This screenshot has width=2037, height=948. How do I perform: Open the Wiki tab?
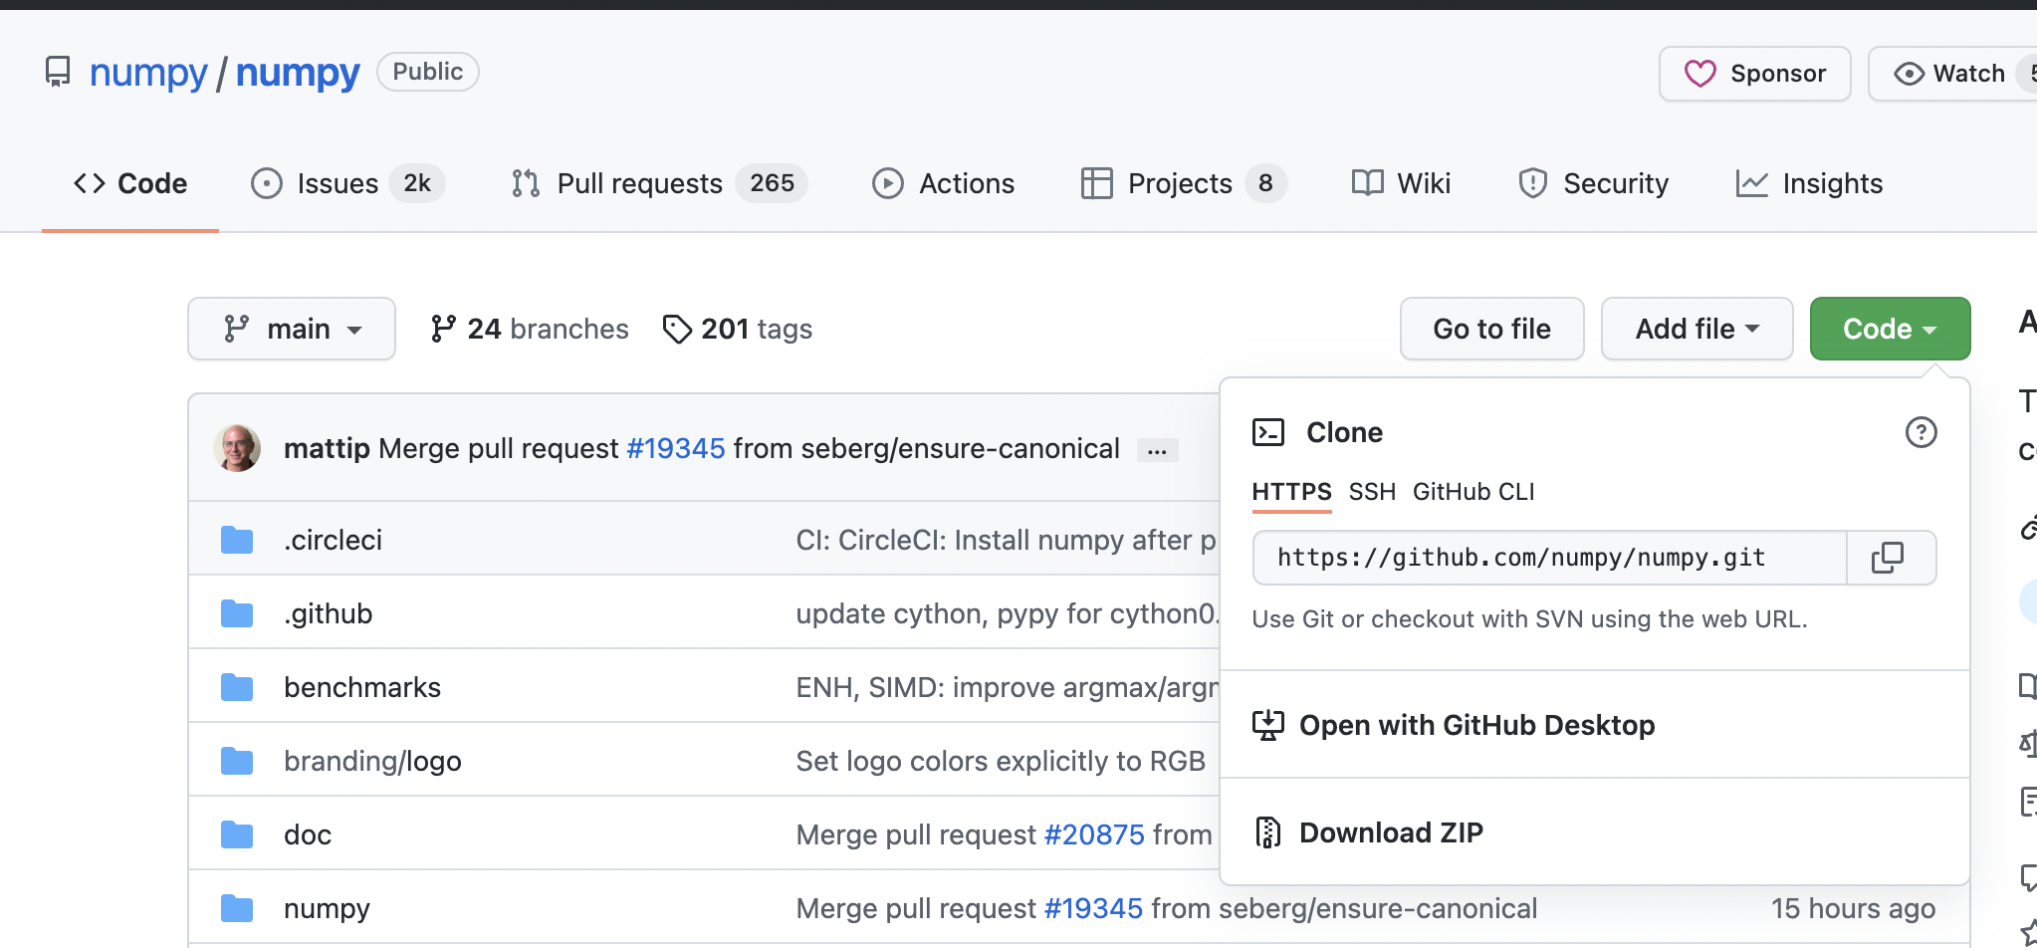[x=1402, y=183]
